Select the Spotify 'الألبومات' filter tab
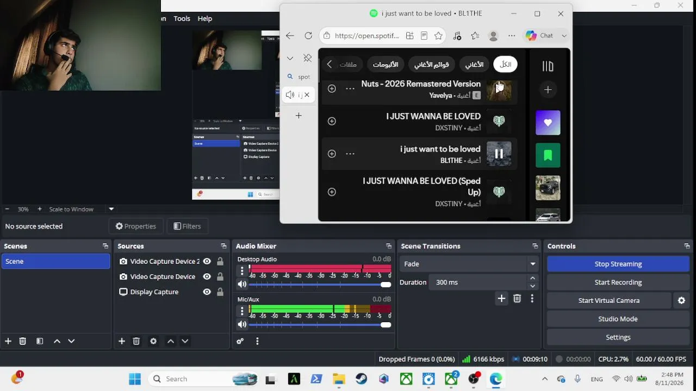 coord(386,65)
